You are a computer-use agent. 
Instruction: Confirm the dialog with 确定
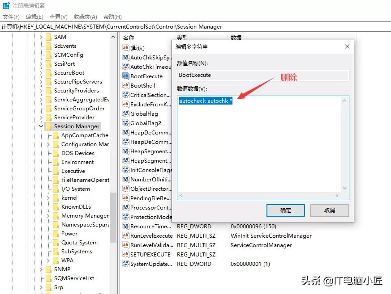point(285,210)
